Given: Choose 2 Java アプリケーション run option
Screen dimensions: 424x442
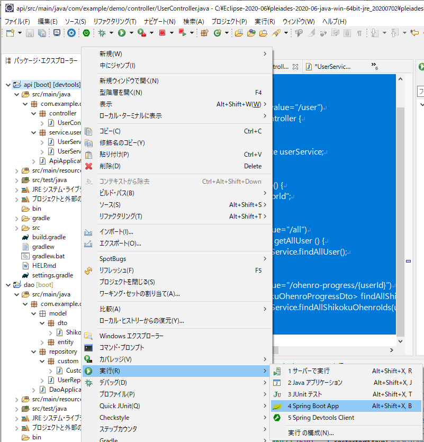Looking at the screenshot, I should (x=346, y=383).
